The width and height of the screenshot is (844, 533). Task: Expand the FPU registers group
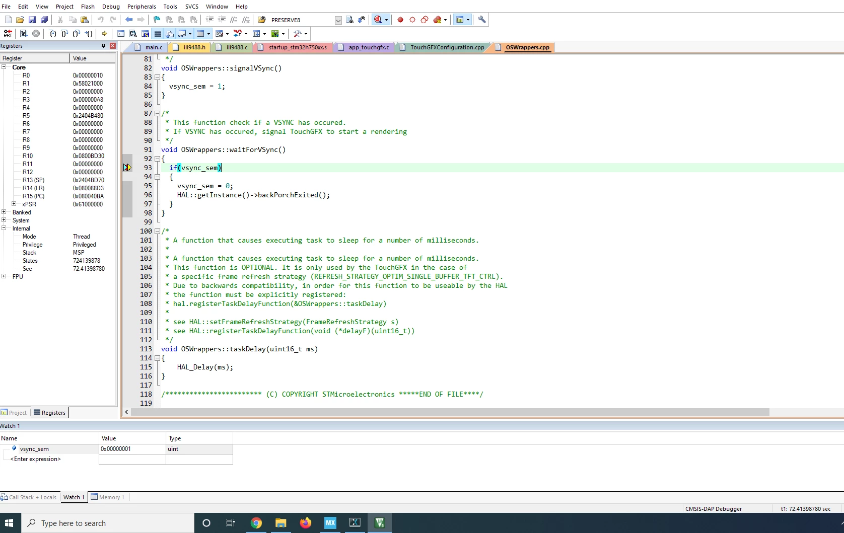[x=4, y=276]
